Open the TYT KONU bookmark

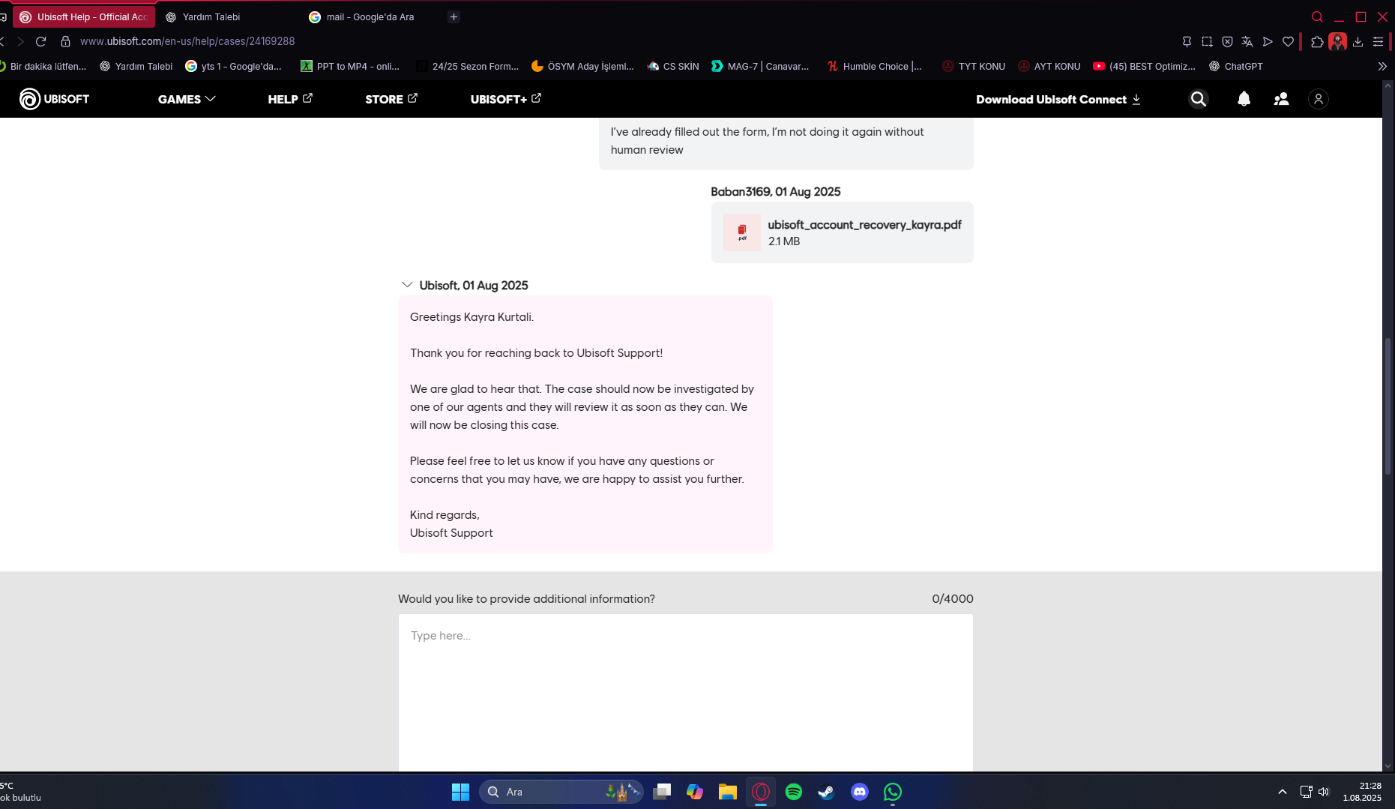coord(974,66)
